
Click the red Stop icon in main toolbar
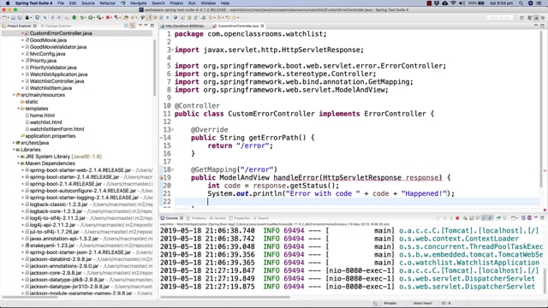point(108,17)
